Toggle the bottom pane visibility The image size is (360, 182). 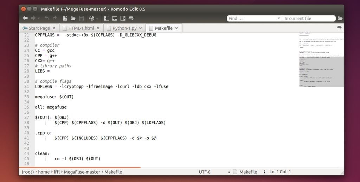(x=115, y=18)
